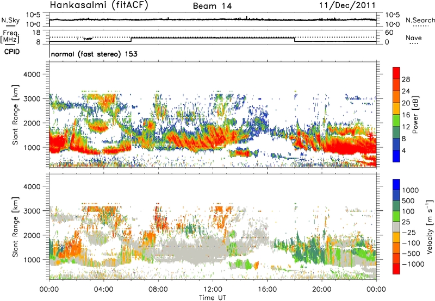Click the blue bottom of the power colorbar
Screen dimensions: 435x301
pyautogui.click(x=396, y=156)
